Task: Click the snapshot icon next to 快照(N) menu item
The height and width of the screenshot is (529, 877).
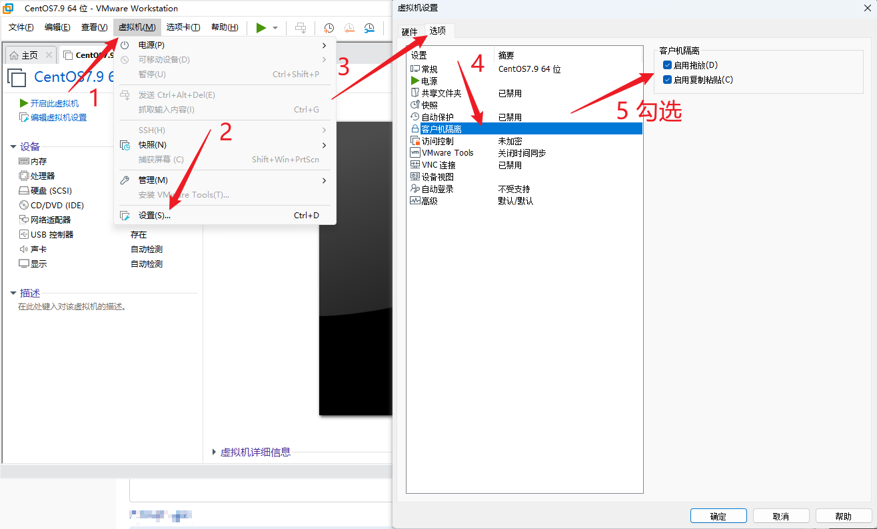Action: point(125,145)
